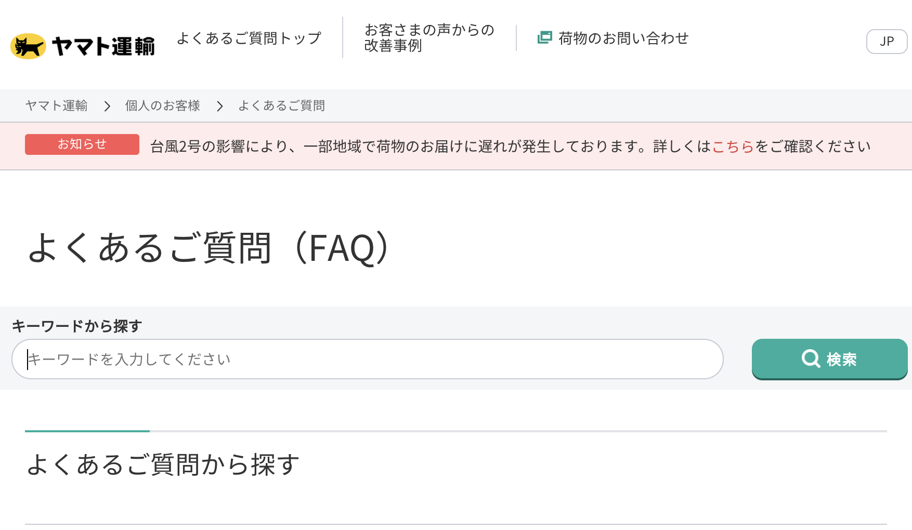
Task: Select the external link icon beside 荷物のお問い合わせ
Action: coord(544,37)
